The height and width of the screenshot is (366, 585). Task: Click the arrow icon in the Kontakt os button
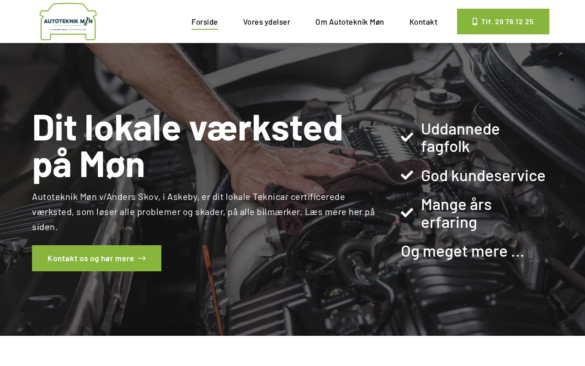click(x=142, y=258)
